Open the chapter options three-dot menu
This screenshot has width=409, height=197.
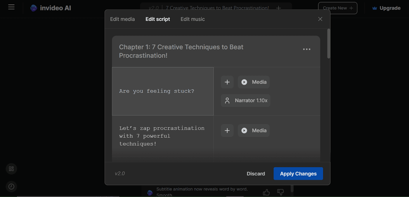306,49
